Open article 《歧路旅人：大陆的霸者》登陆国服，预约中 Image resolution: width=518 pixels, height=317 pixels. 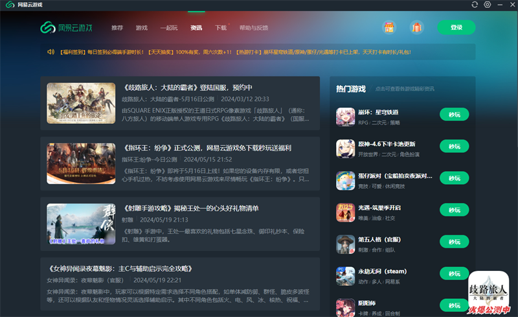187,88
